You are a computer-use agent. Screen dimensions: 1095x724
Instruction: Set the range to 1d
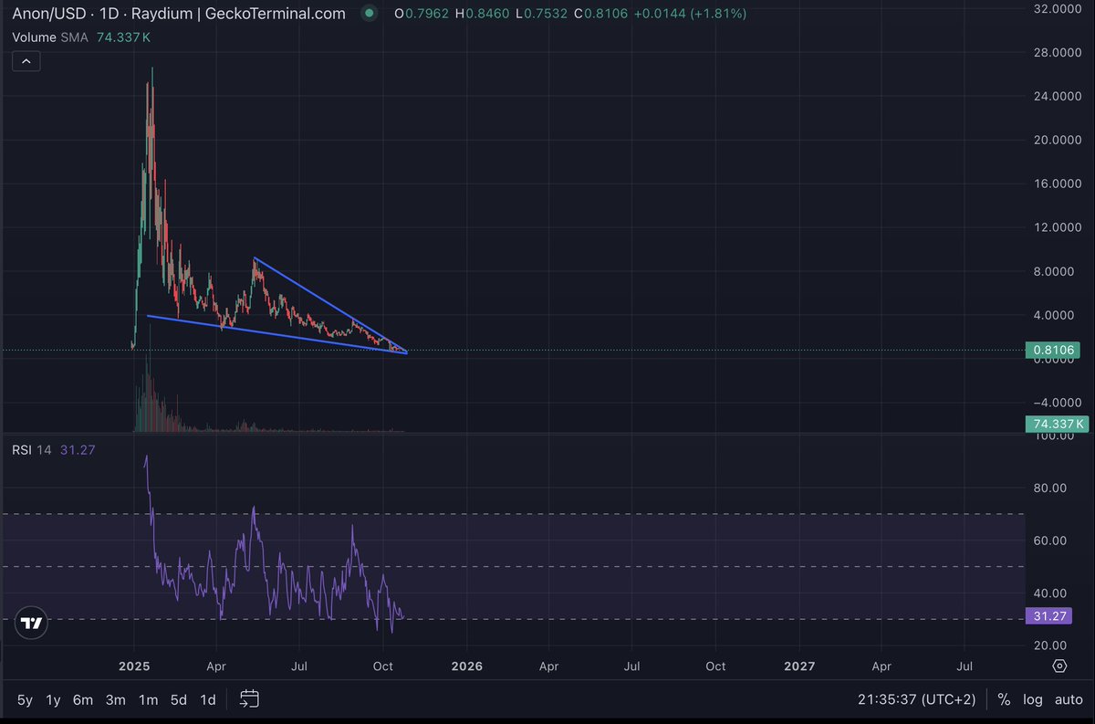click(208, 699)
